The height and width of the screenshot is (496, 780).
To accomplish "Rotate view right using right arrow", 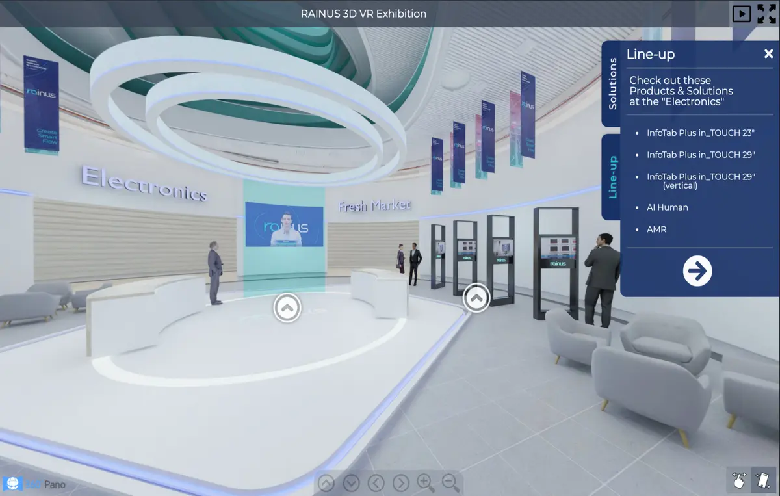I will click(401, 483).
